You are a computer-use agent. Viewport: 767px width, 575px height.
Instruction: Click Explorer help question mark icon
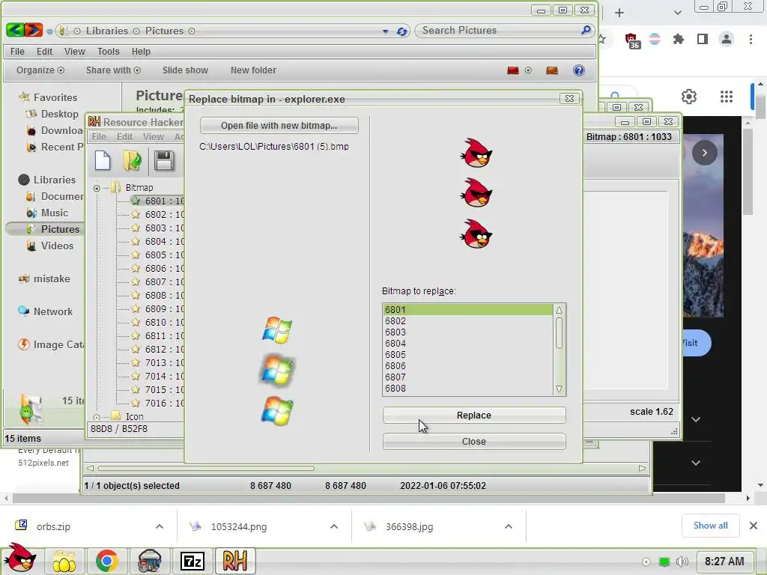tap(579, 70)
